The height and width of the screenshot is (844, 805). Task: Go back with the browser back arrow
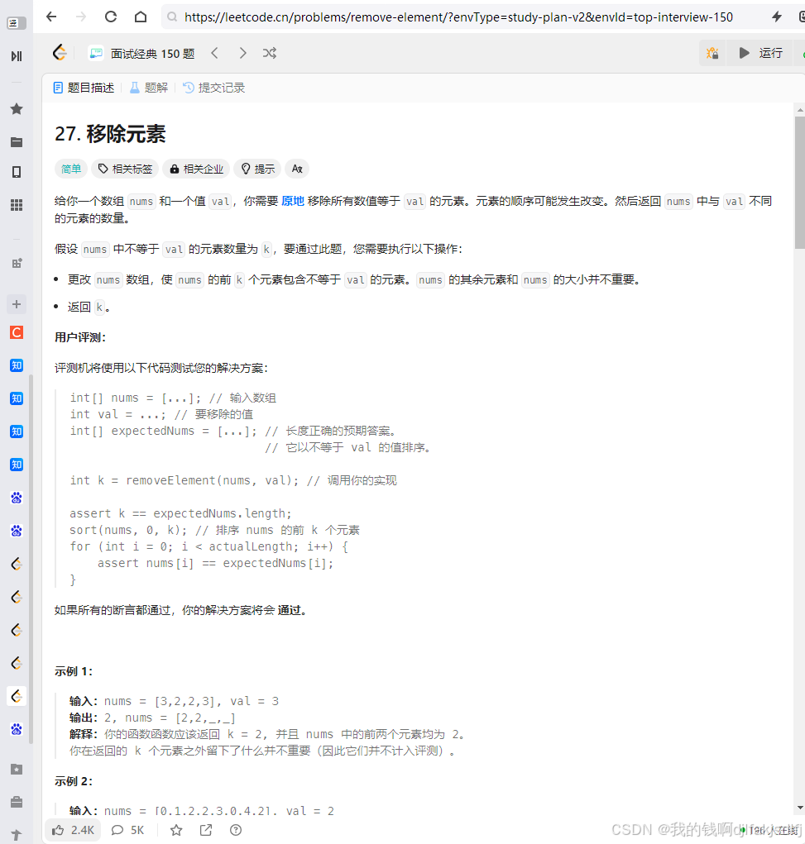tap(51, 17)
